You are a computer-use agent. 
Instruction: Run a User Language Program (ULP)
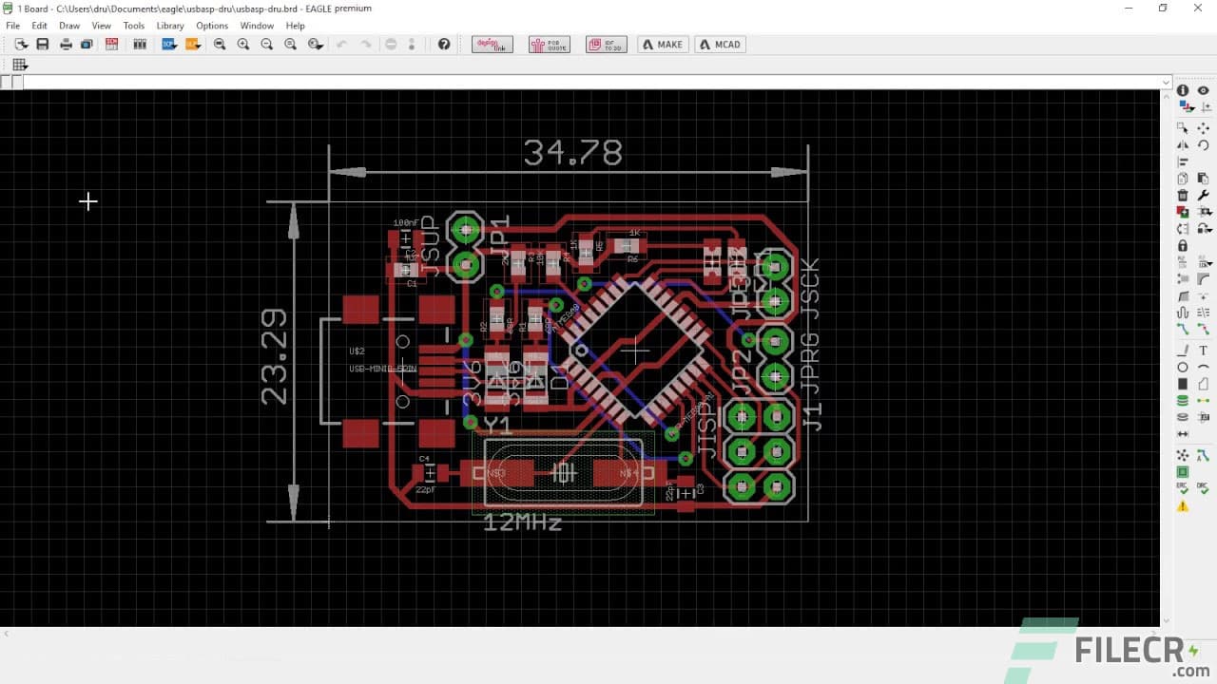189,44
